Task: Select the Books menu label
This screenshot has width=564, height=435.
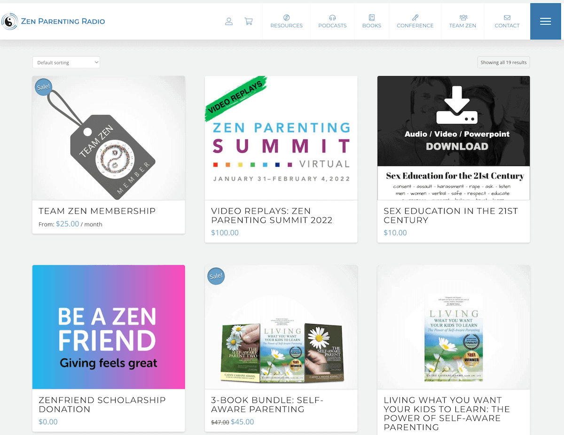Action: coord(371,25)
